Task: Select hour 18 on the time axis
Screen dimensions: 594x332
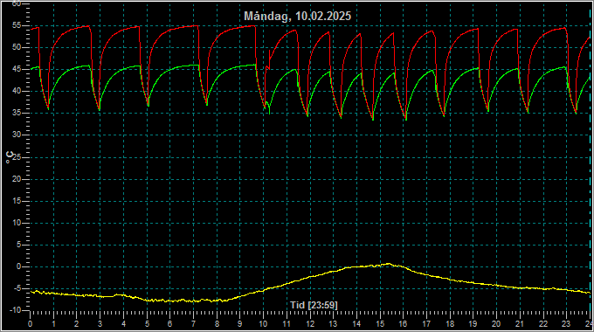Action: [x=450, y=324]
